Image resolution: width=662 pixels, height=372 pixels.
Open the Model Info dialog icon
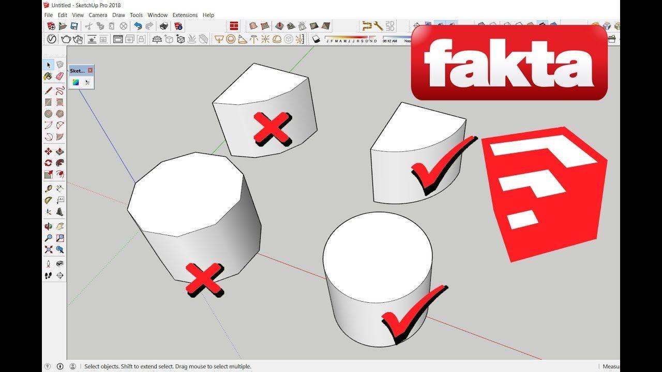coord(178,26)
